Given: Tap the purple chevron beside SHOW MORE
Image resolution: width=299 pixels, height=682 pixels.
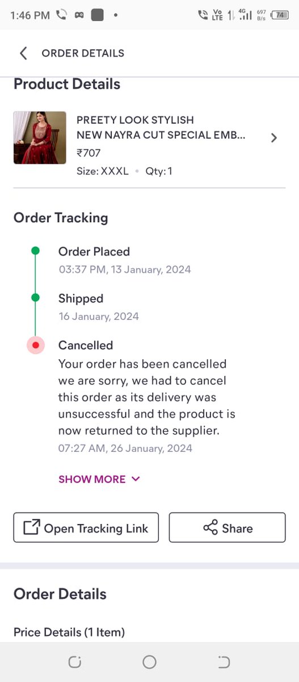Looking at the screenshot, I should pyautogui.click(x=136, y=479).
